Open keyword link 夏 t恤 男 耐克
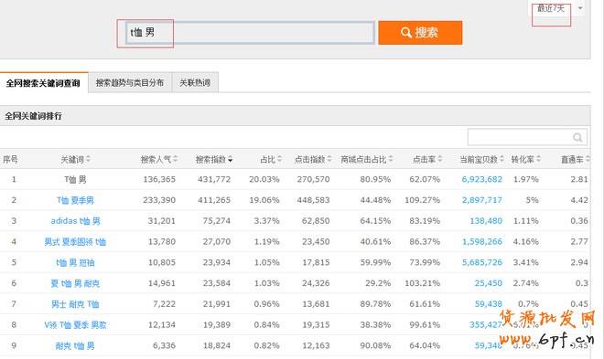This screenshot has width=604, height=359. click(x=75, y=283)
